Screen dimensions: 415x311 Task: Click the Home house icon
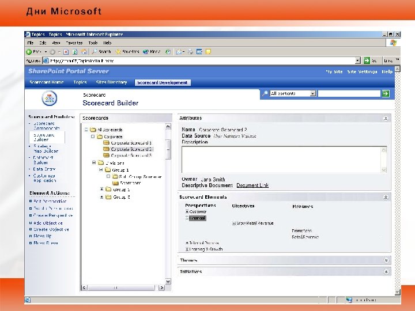84,52
